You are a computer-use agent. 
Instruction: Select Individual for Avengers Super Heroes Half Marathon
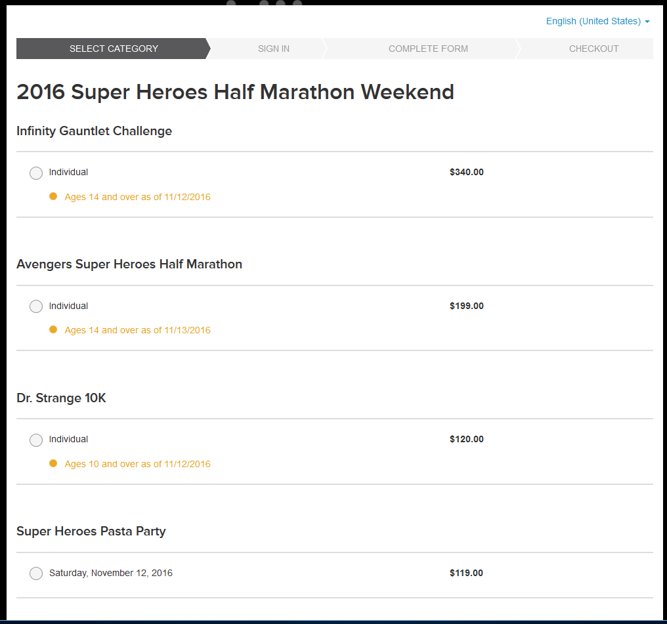click(x=36, y=306)
